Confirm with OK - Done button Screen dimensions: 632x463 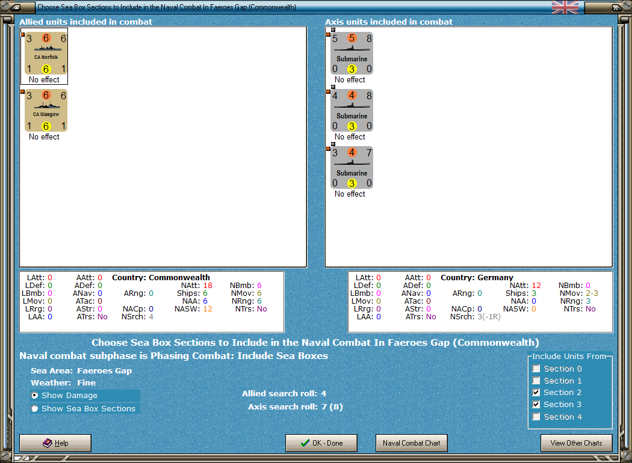click(x=321, y=443)
